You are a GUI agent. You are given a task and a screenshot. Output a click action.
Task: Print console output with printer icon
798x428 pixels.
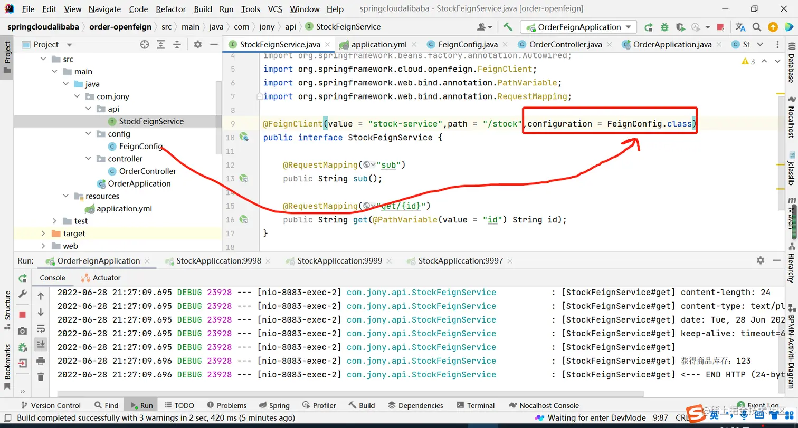(41, 361)
